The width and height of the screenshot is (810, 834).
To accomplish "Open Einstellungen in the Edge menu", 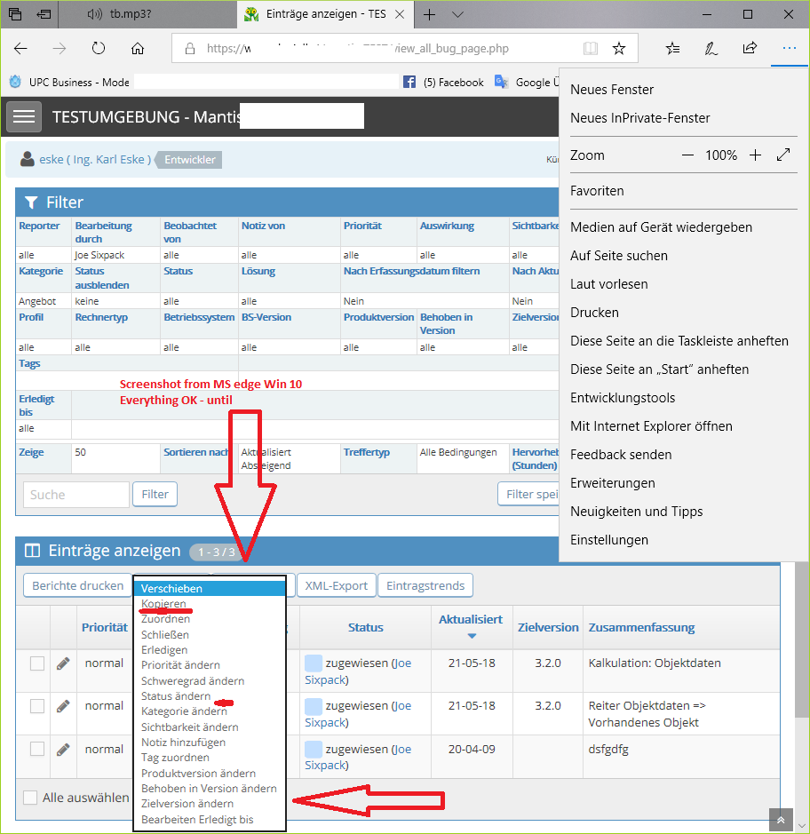I will coord(609,540).
